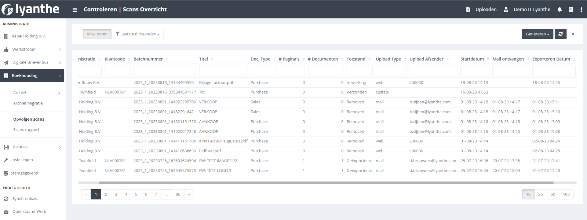Click the Titel column filter input

pos(223,71)
